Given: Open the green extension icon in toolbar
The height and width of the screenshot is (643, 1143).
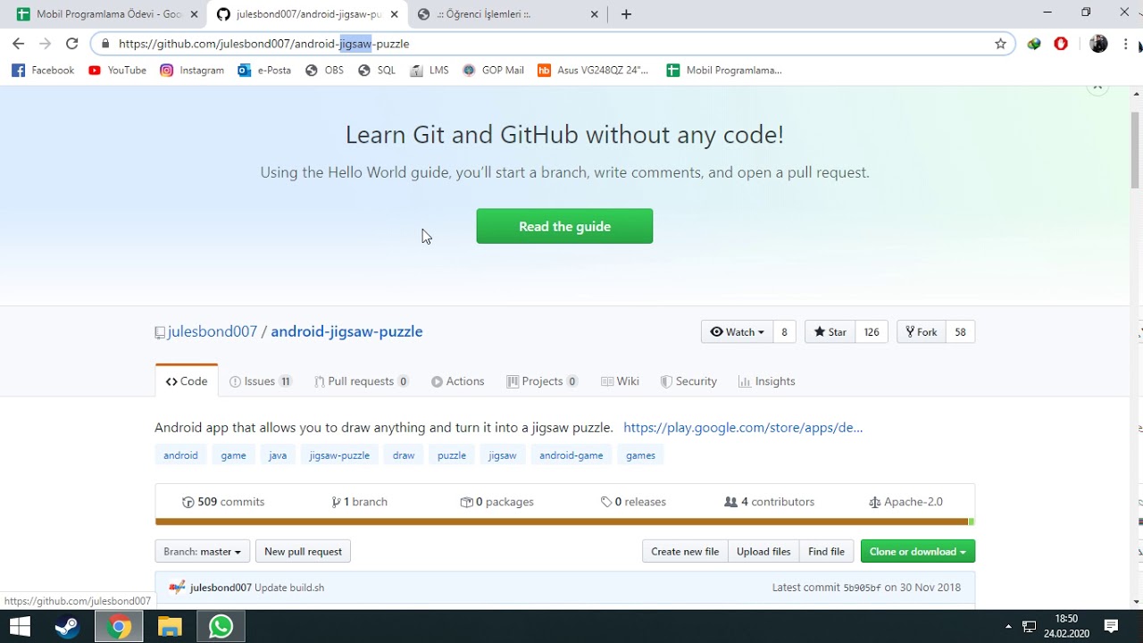Looking at the screenshot, I should point(1034,44).
